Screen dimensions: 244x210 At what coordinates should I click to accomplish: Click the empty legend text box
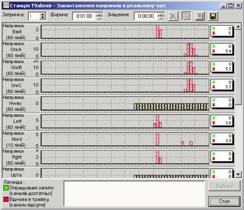pos(134,194)
